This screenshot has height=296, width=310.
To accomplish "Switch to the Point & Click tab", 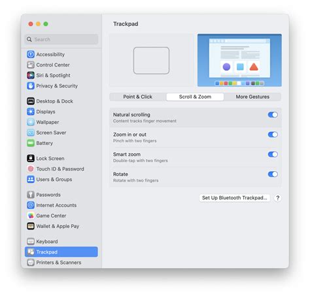I will pyautogui.click(x=138, y=97).
